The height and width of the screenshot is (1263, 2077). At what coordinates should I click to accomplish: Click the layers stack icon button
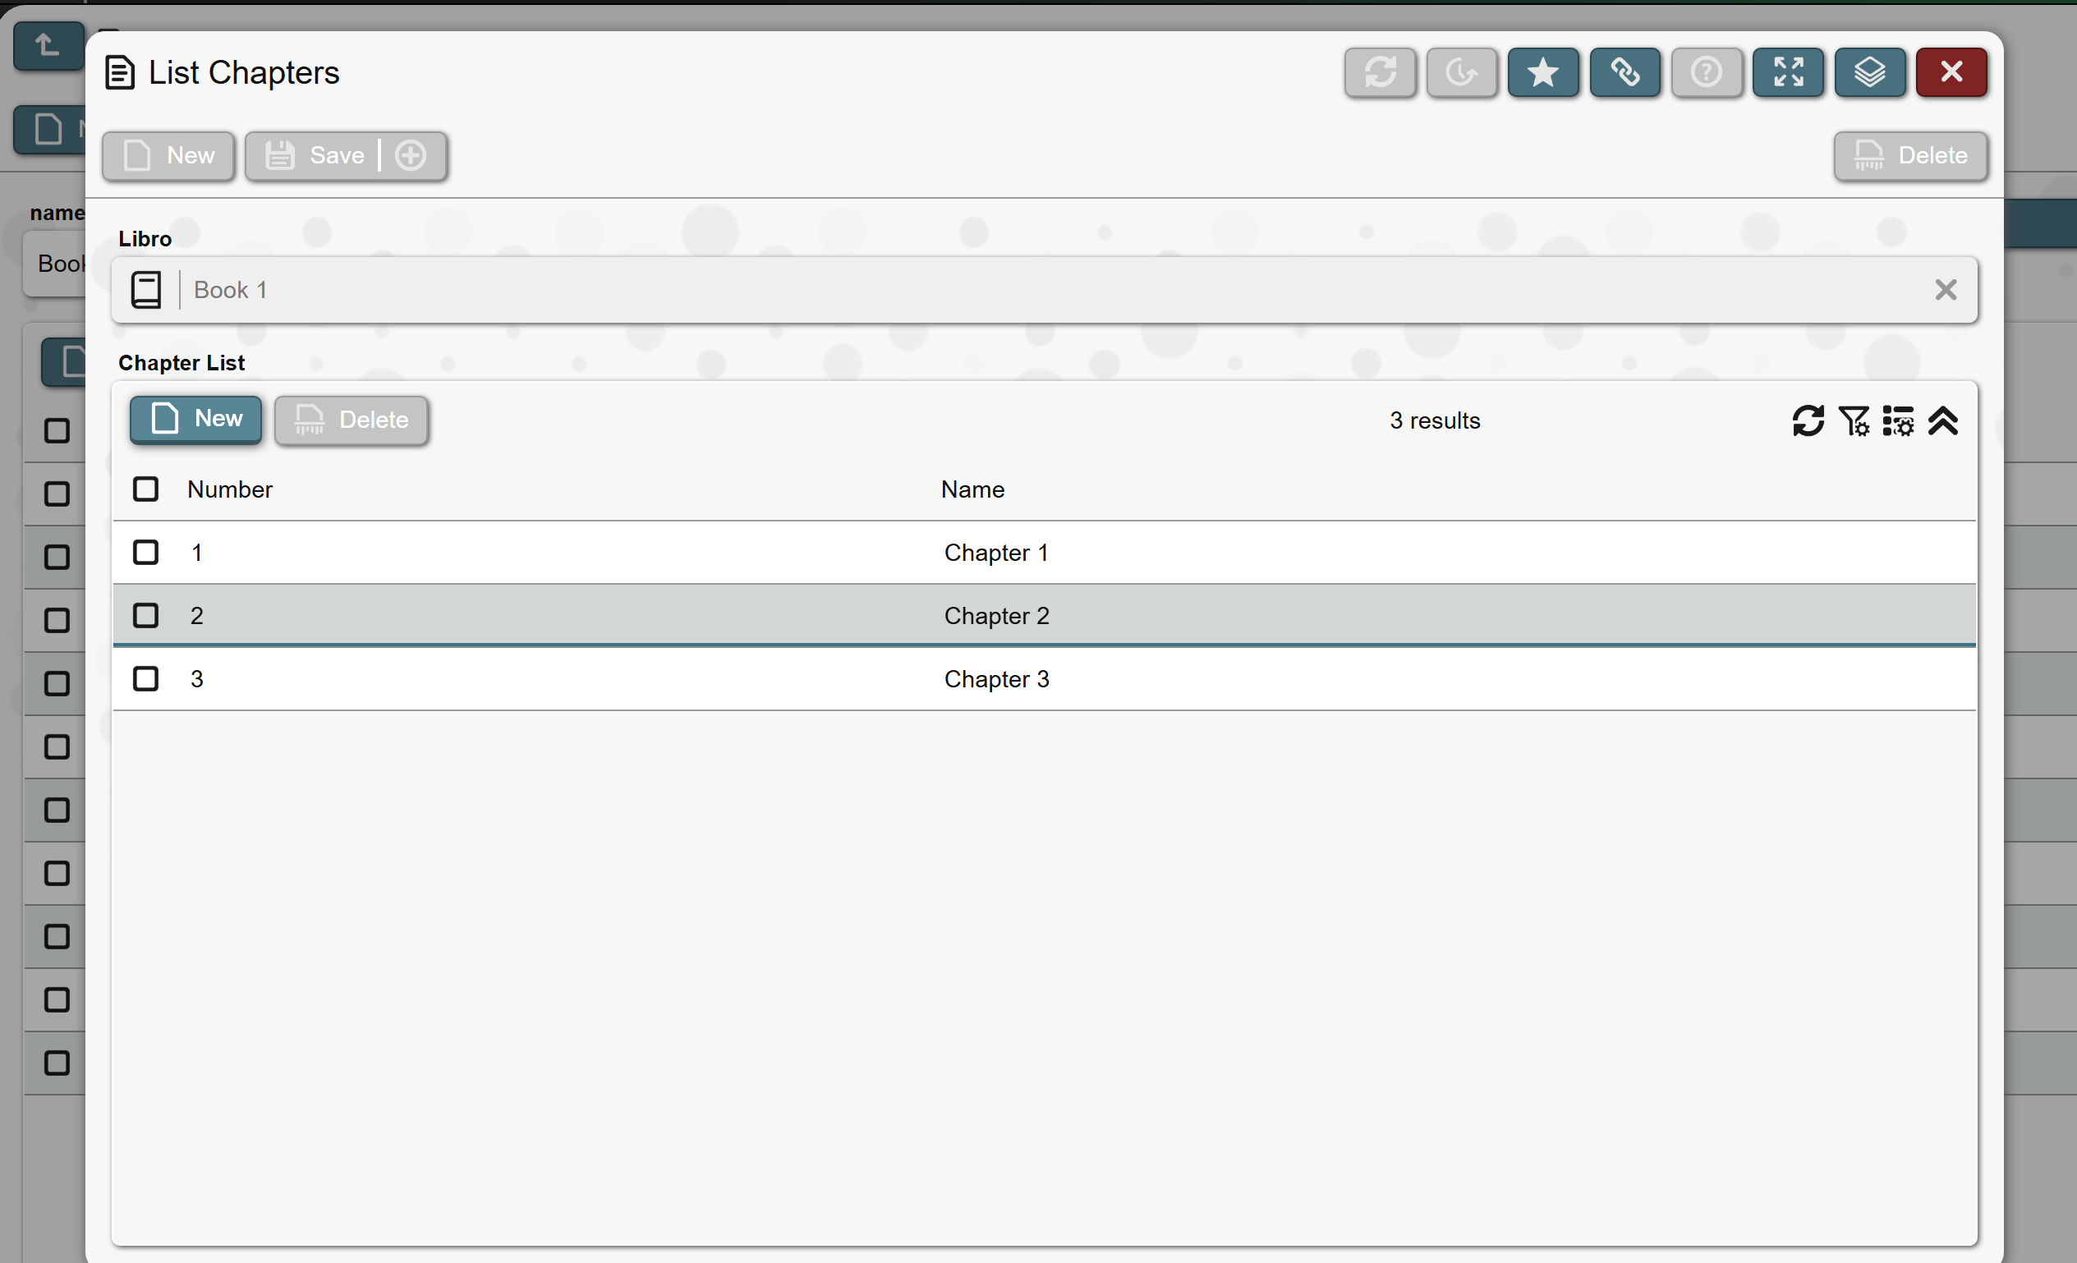tap(1868, 72)
